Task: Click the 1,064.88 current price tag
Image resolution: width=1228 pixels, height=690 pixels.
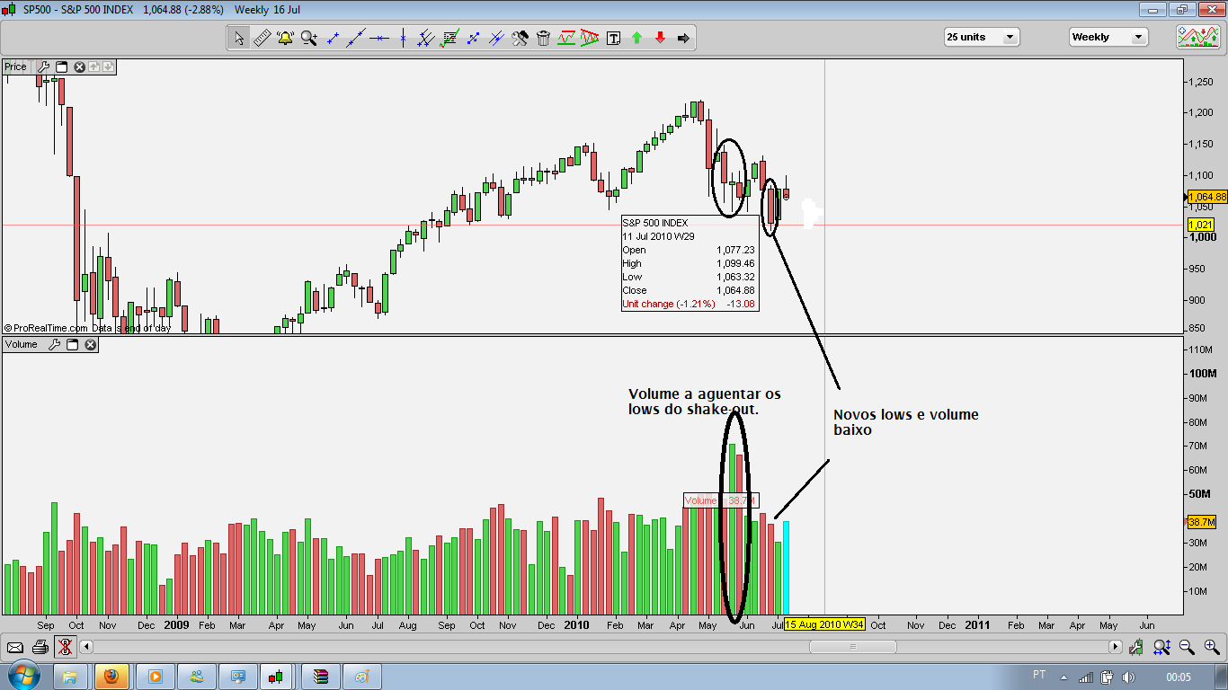Action: pyautogui.click(x=1207, y=197)
